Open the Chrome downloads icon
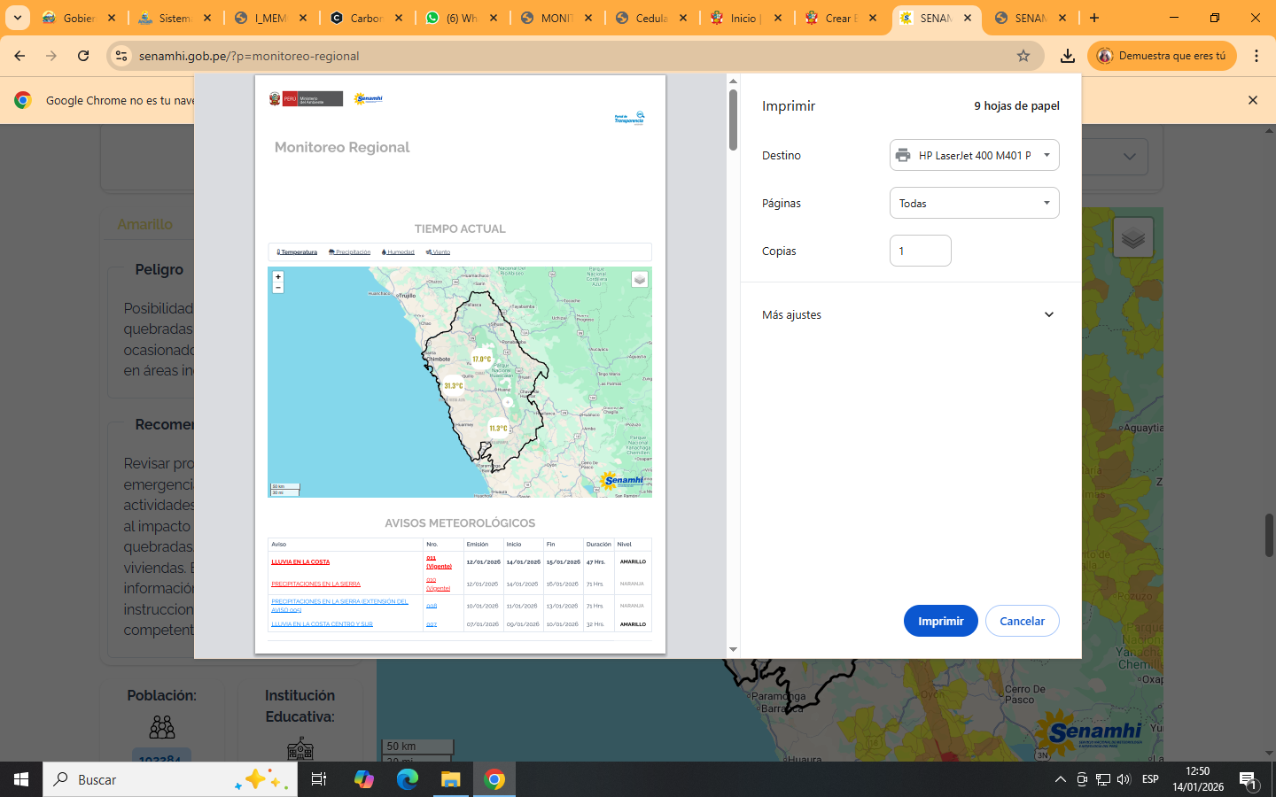 (x=1068, y=56)
